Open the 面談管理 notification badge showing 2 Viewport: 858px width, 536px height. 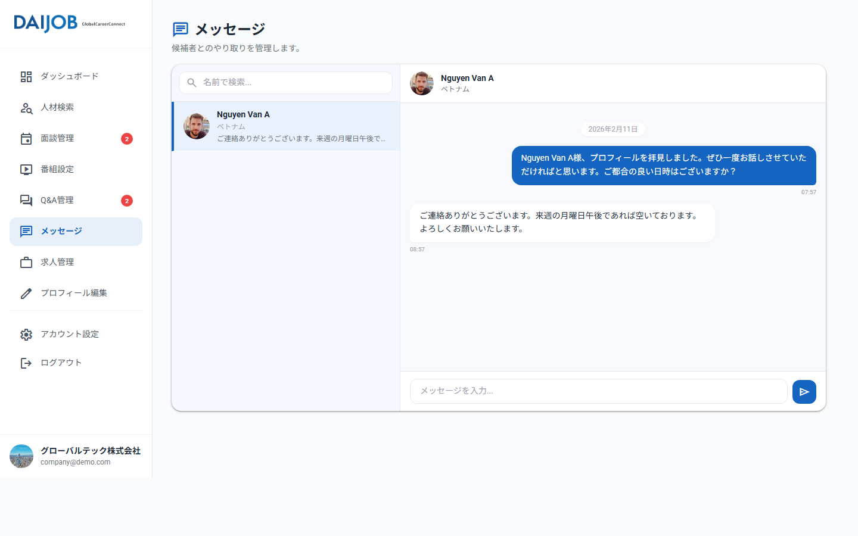coord(127,138)
